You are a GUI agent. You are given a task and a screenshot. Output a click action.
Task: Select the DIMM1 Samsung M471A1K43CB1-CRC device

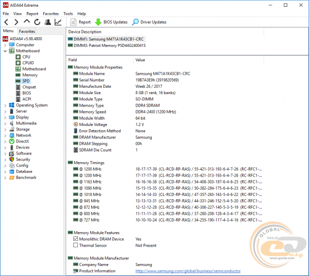[106, 39]
